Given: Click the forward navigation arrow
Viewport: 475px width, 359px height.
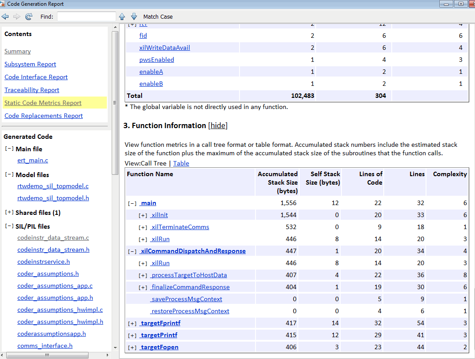Looking at the screenshot, I should (16, 16).
